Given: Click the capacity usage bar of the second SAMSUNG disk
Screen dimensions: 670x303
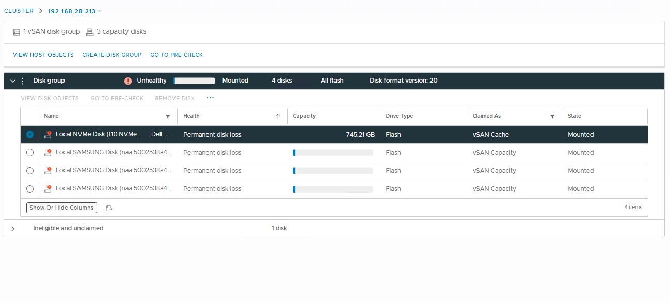Looking at the screenshot, I should coord(332,170).
